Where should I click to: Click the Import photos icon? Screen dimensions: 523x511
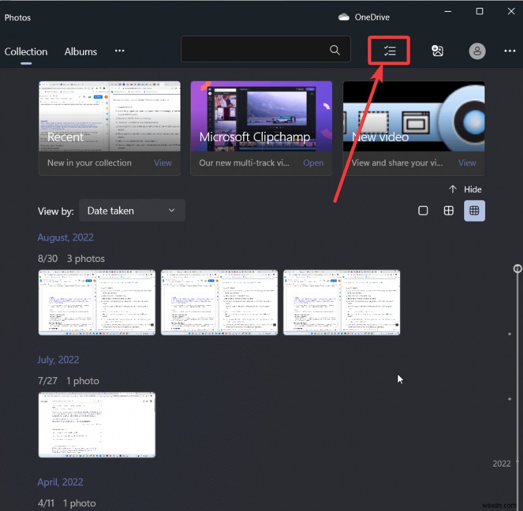[x=437, y=50]
